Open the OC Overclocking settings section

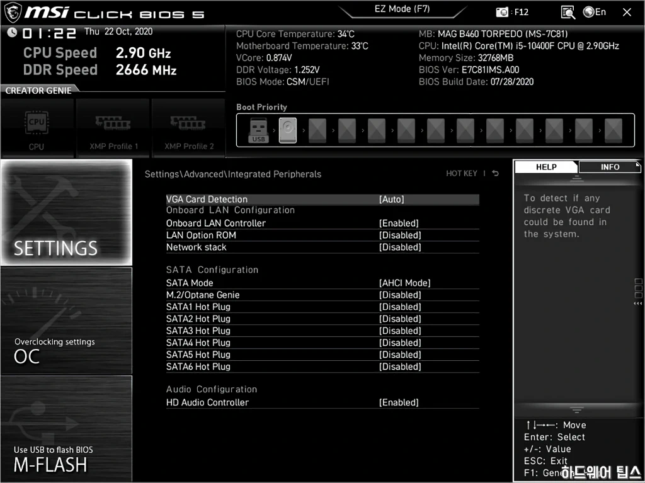coord(66,321)
